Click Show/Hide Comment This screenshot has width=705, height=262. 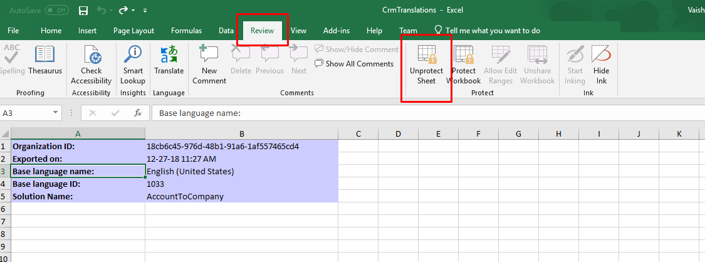point(356,49)
